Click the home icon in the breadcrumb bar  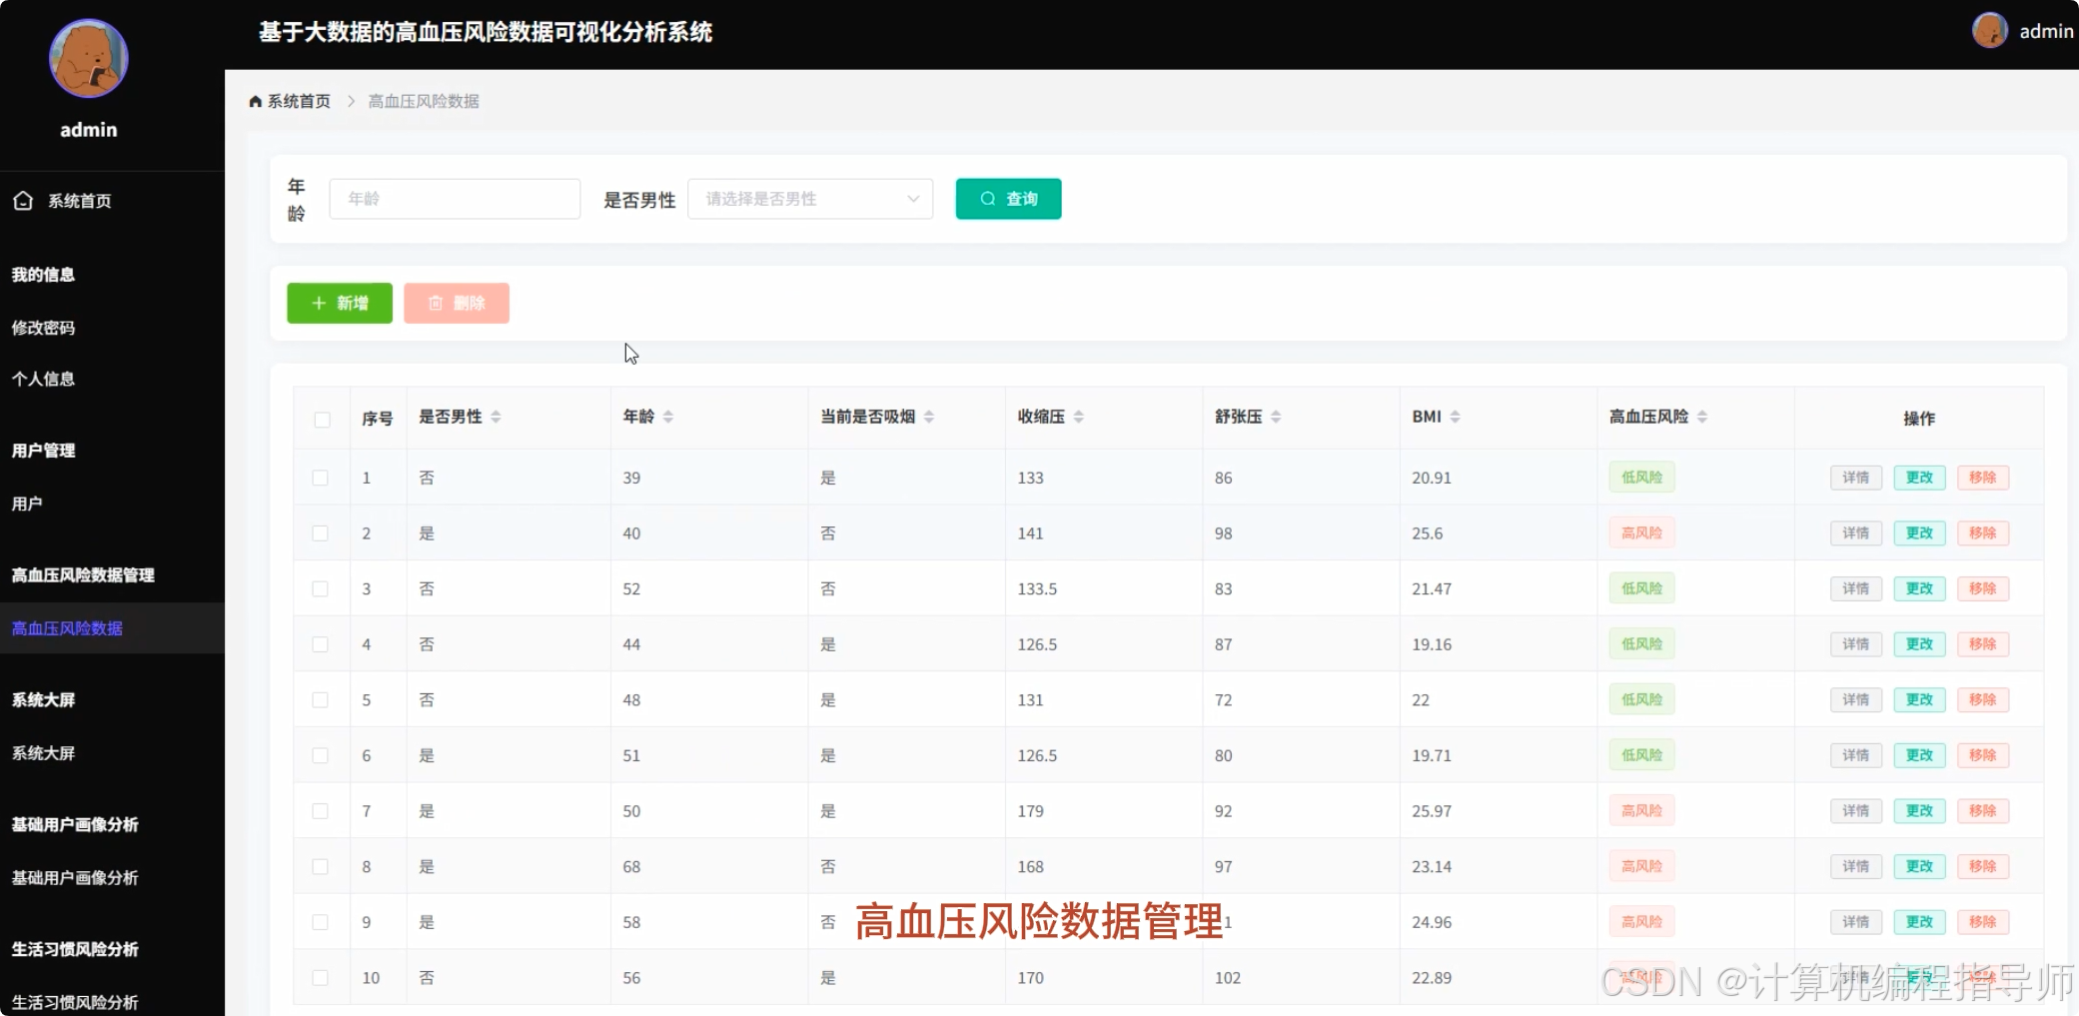255,101
